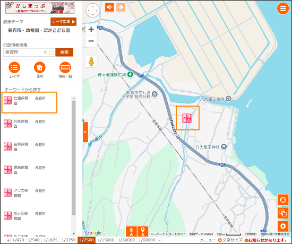Select the 1/1875 scale
The width and height of the screenshot is (292, 244).
(x=50, y=240)
